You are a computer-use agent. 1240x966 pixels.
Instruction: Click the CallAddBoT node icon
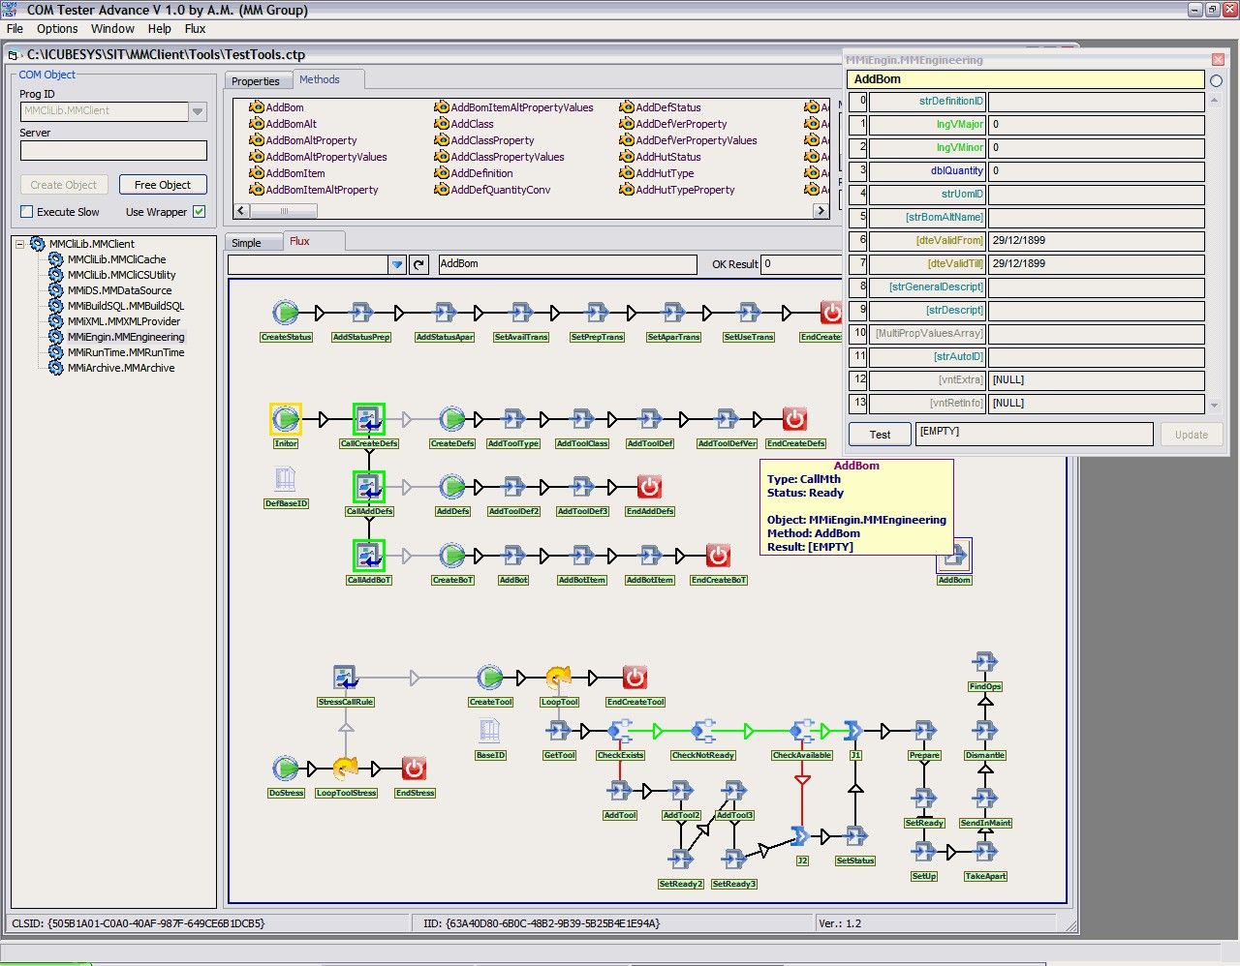[368, 555]
